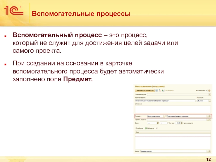Viewport: 216px width, 162px height.
Task: Click the Предмет type field Проектная задача
Action: 155,116
